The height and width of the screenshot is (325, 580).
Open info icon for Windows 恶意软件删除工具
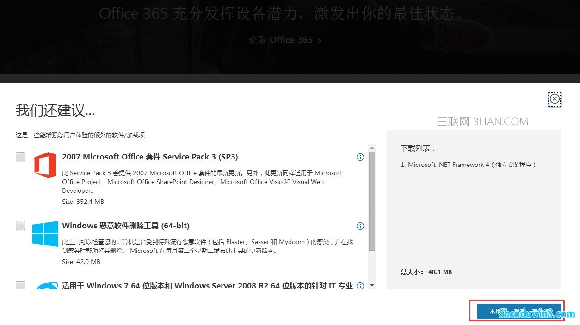pos(360,226)
